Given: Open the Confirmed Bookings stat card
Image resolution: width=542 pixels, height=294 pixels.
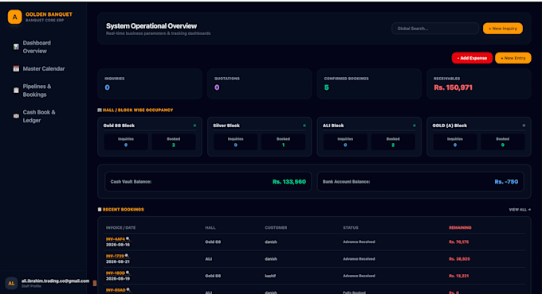Looking at the screenshot, I should (x=369, y=83).
